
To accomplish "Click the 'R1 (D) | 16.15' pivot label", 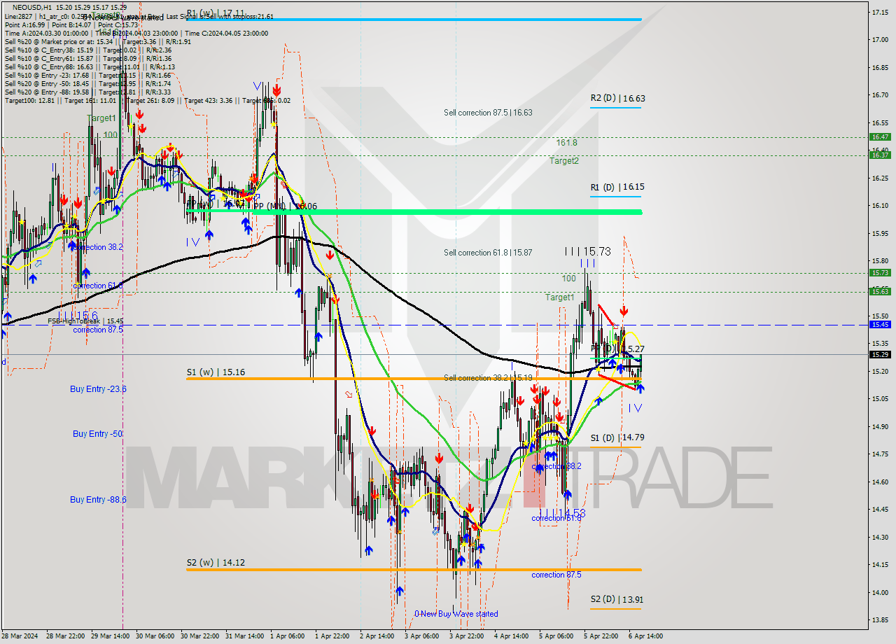I will tap(617, 188).
